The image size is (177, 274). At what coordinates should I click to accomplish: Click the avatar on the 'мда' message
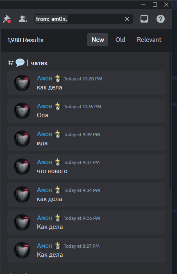[22, 139]
